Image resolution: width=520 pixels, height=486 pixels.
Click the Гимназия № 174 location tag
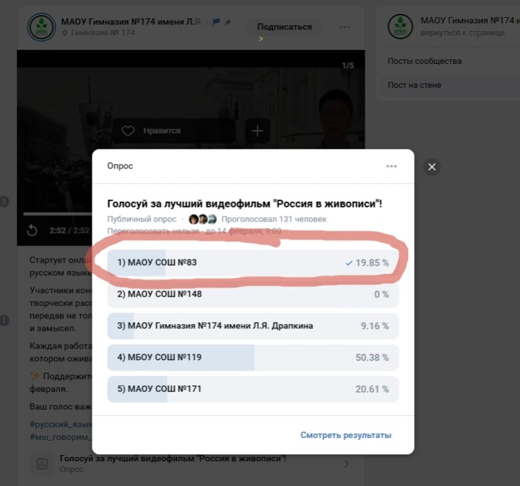[x=99, y=32]
